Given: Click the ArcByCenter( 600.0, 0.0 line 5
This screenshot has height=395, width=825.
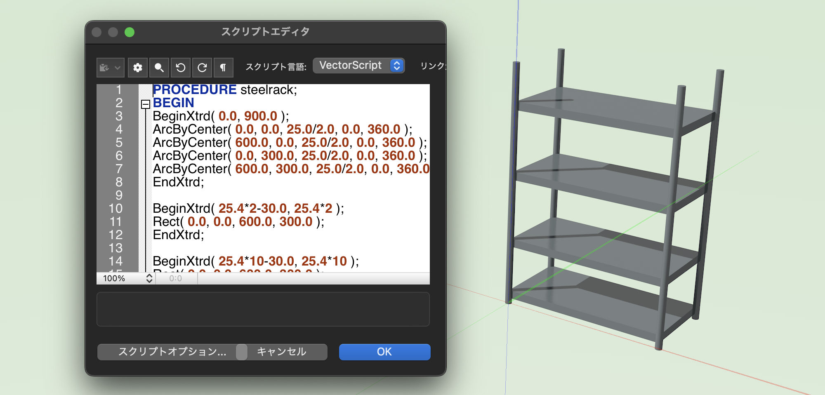Looking at the screenshot, I should (x=290, y=142).
